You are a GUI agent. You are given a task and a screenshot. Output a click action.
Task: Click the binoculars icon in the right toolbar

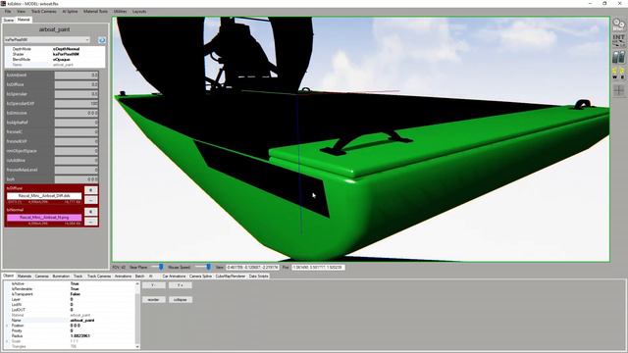click(618, 25)
